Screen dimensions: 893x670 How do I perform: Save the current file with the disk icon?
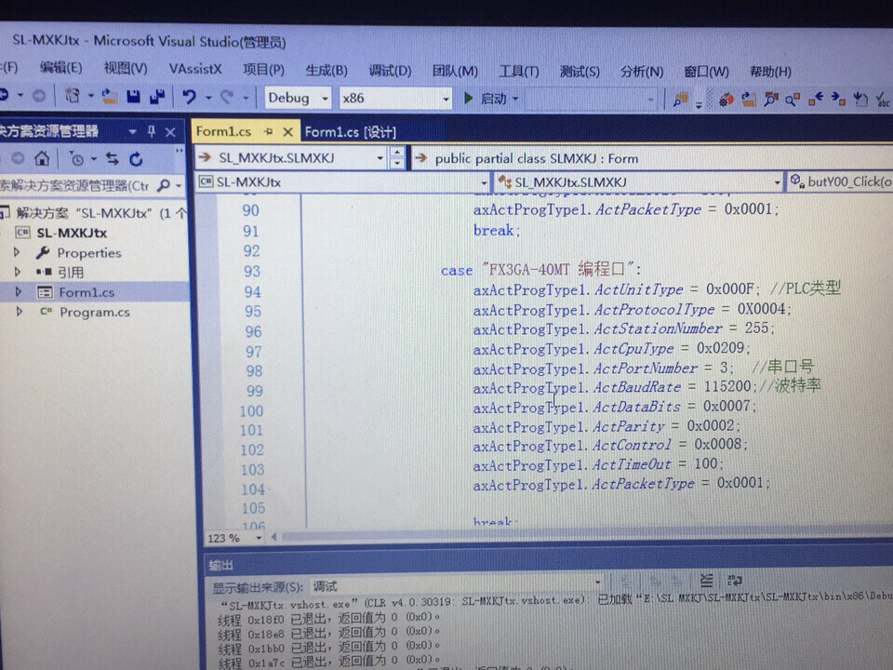pyautogui.click(x=133, y=97)
